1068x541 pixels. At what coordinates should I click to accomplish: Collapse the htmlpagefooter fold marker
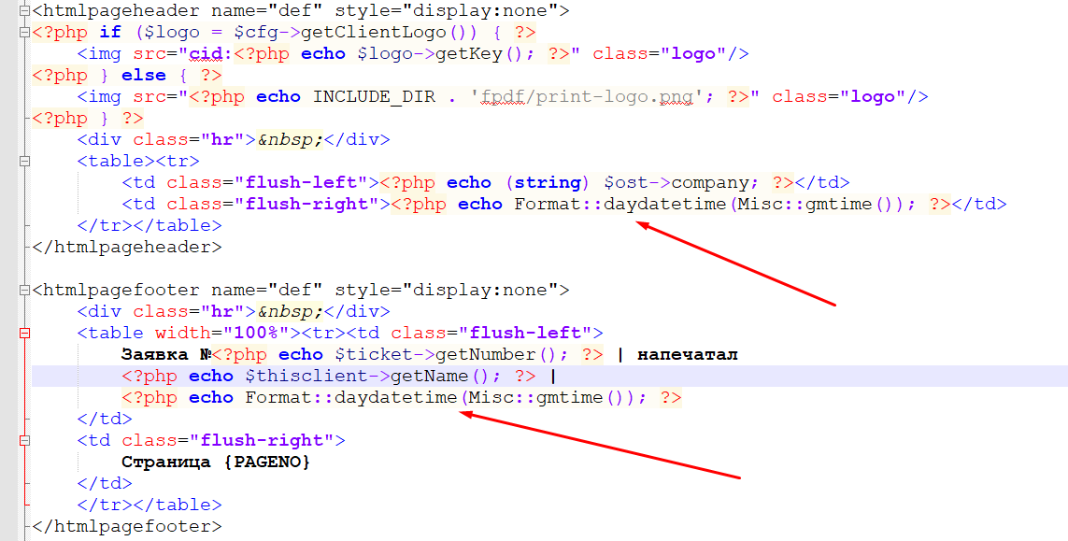[x=24, y=291]
